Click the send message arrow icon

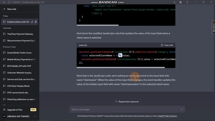coord(181,109)
